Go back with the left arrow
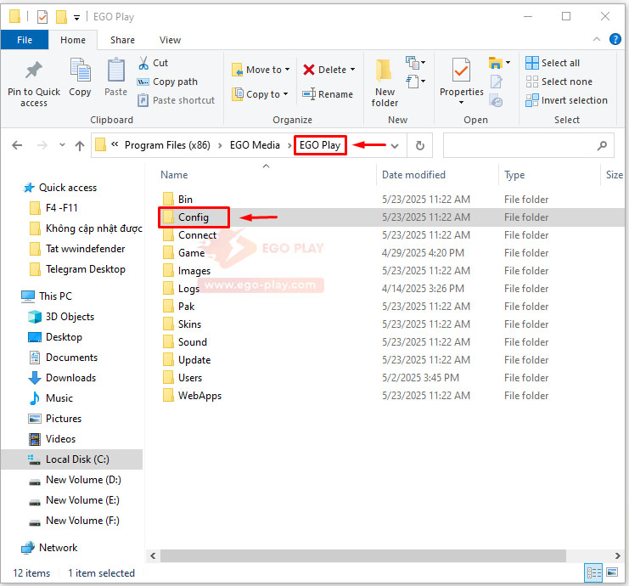Image resolution: width=629 pixels, height=586 pixels. [17, 145]
